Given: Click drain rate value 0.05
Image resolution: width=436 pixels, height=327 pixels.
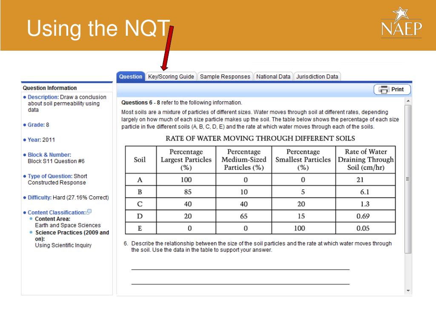Looking at the screenshot, I should pos(363,228).
